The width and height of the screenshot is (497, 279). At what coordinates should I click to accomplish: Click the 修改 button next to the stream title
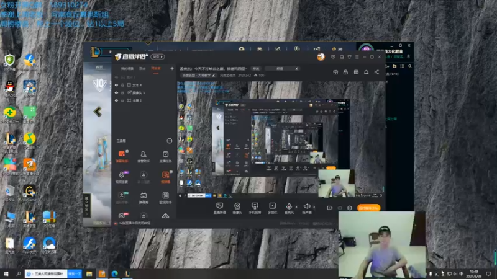coord(256,69)
